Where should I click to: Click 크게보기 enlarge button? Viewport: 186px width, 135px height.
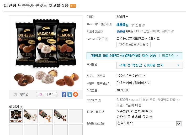coord(46,94)
